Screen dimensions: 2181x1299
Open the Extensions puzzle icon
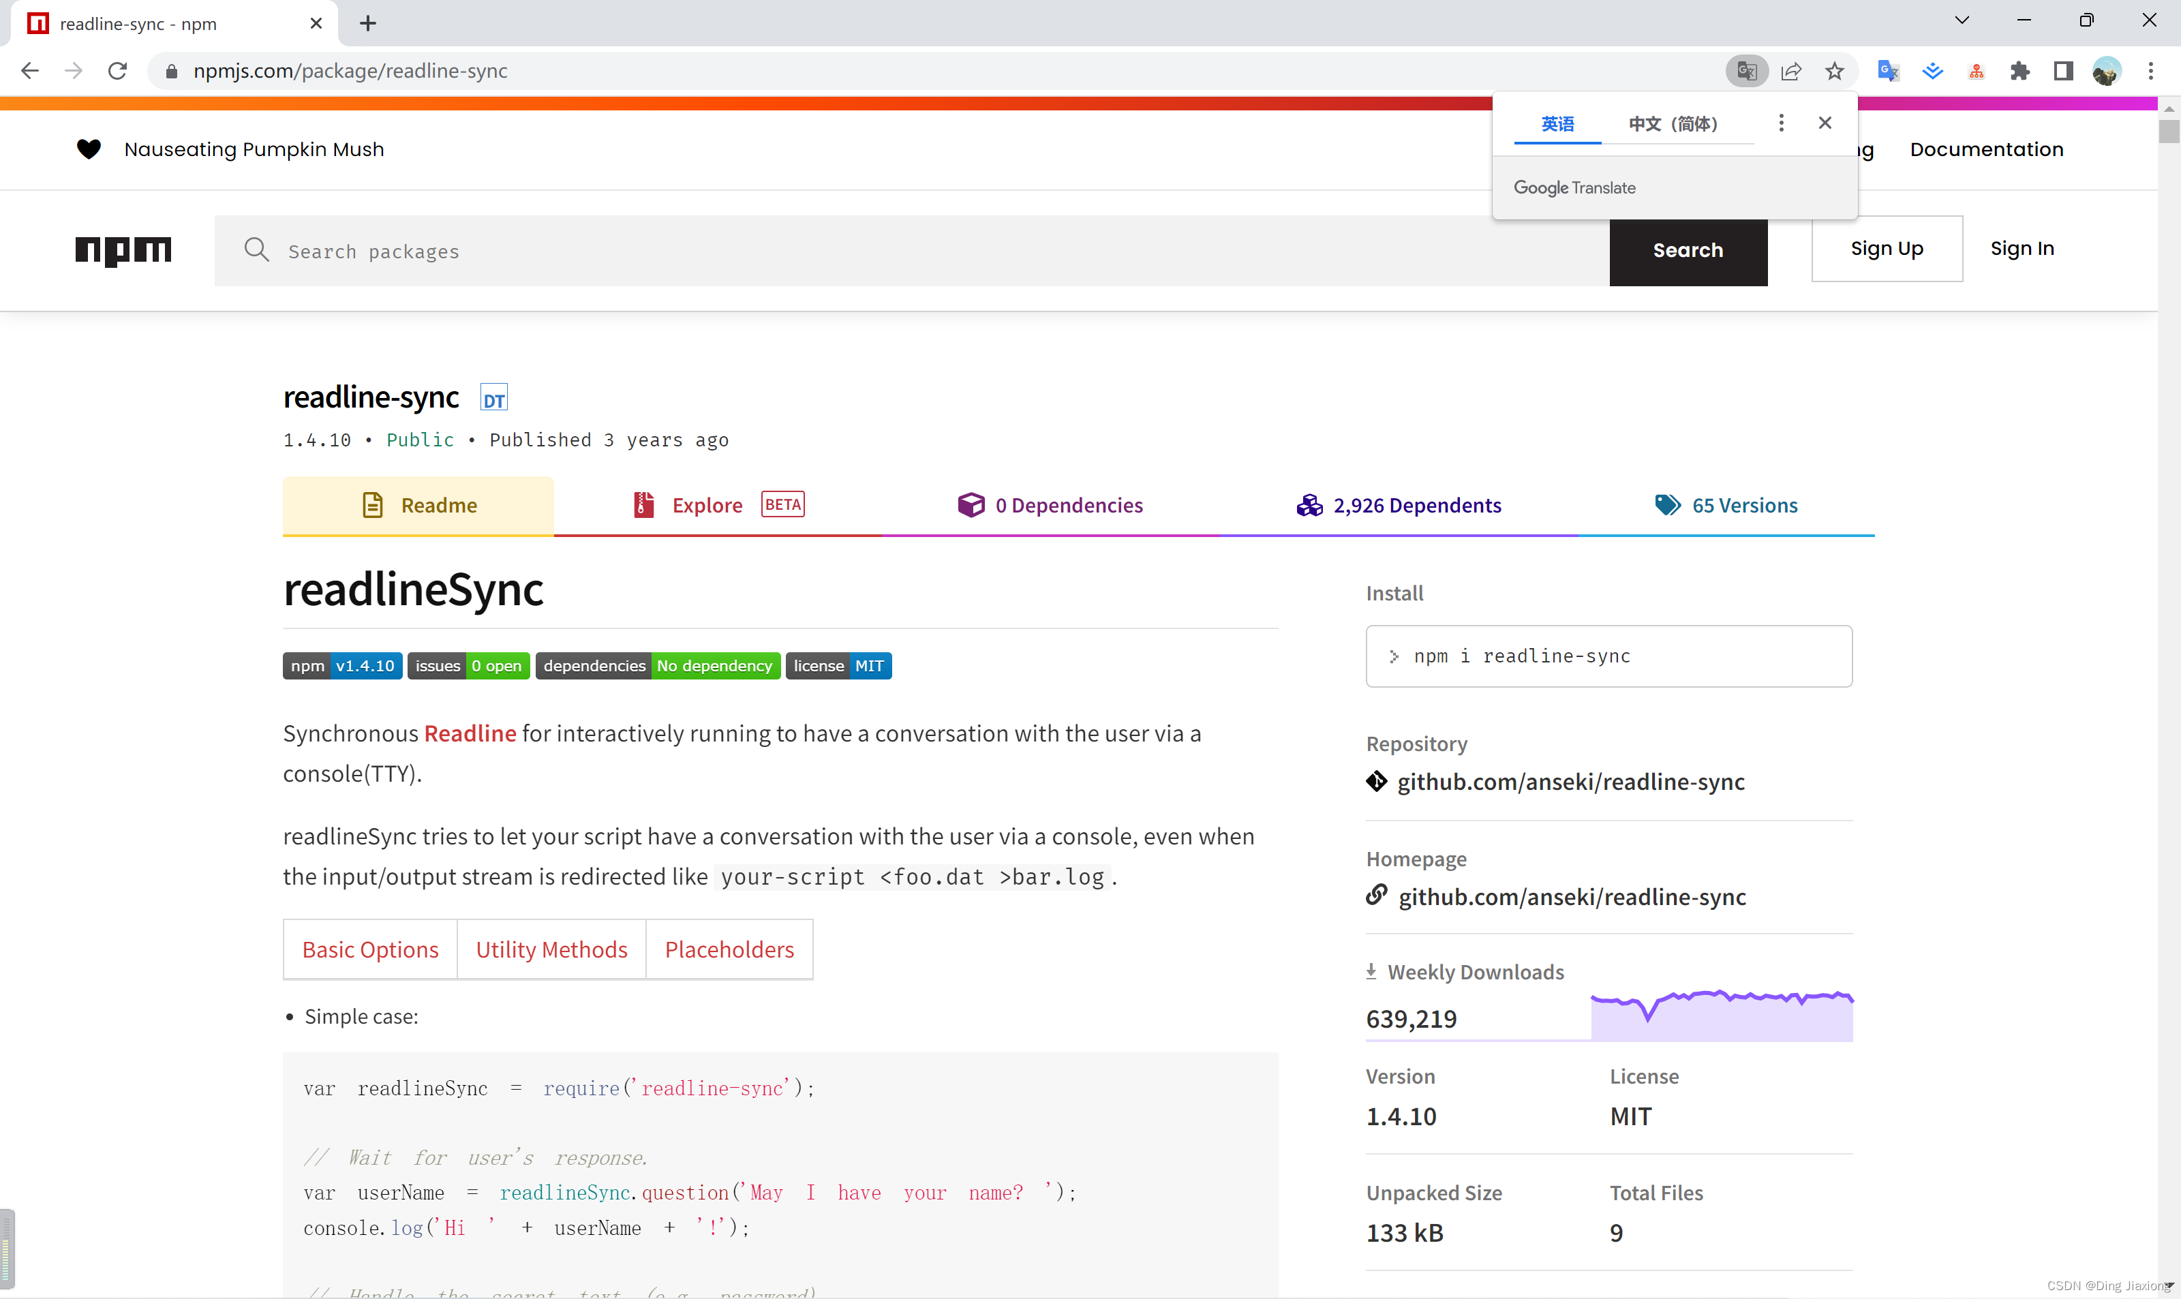coord(2020,71)
